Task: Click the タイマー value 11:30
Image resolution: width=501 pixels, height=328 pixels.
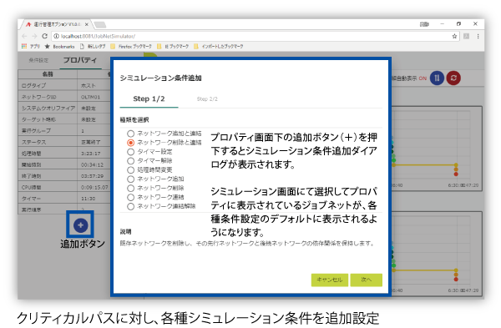Action: point(89,199)
